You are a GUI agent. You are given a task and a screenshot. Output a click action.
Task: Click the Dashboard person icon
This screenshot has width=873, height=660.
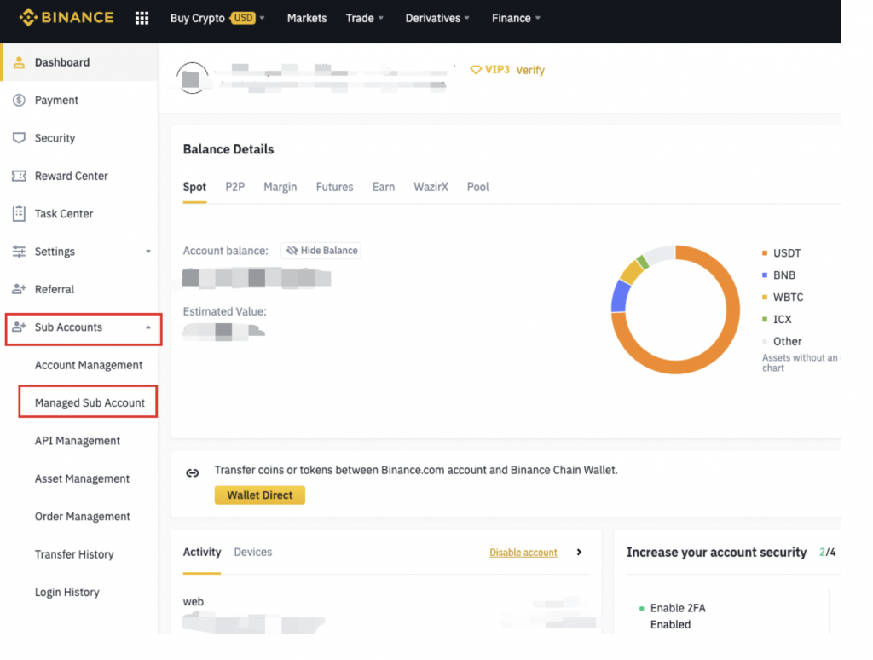[19, 62]
